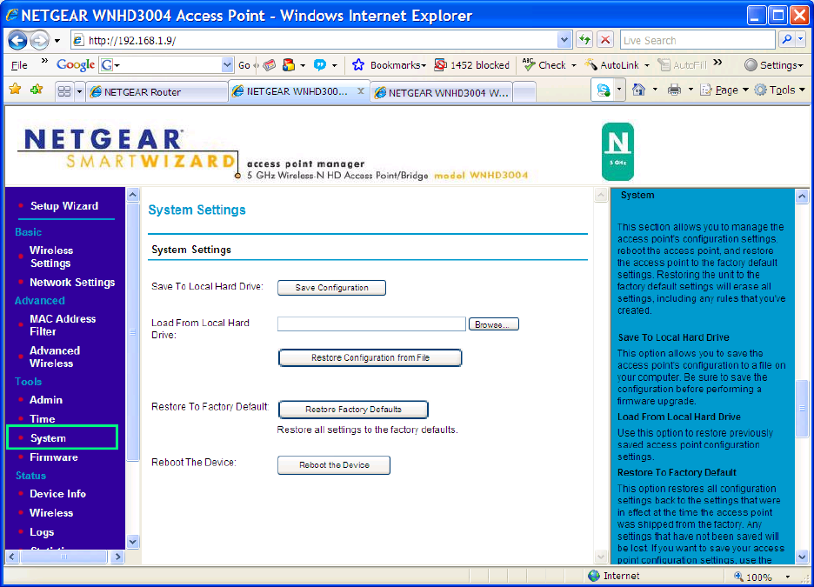Click the zoom level magnifier icon
This screenshot has width=814, height=587.
[738, 577]
